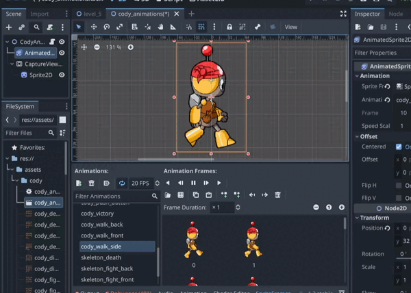Collapse the Offset section in Inspector
The image size is (411, 293).
358,136
